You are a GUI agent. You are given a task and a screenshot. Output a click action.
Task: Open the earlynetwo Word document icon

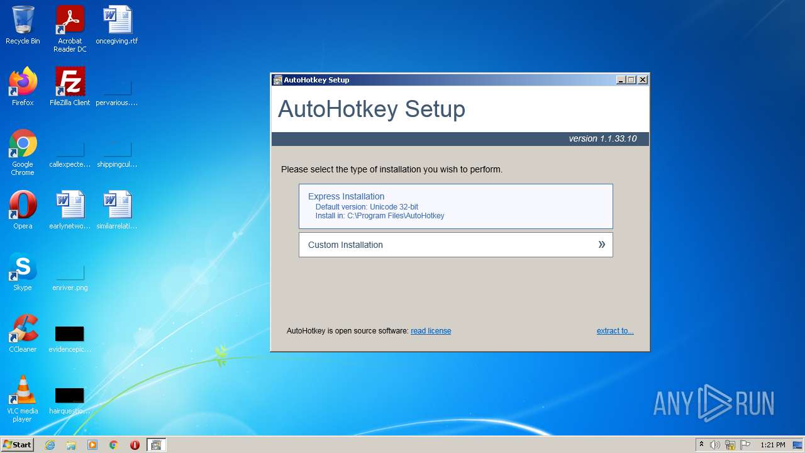coord(70,210)
